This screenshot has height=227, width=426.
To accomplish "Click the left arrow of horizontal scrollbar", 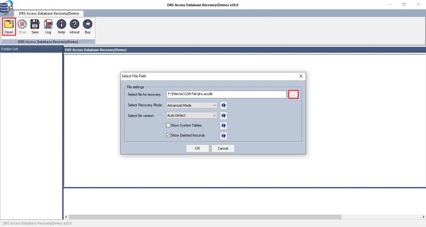I will [66, 217].
